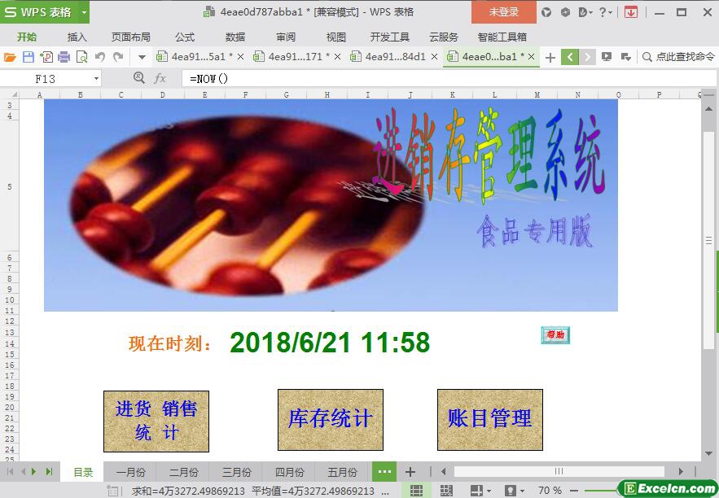Click the 70 % zoom level
Screen dimensions: 719x498
[x=550, y=490]
